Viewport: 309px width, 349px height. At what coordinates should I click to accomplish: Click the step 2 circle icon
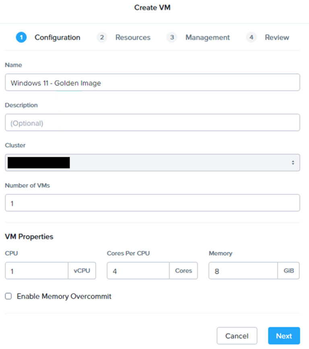pyautogui.click(x=102, y=37)
